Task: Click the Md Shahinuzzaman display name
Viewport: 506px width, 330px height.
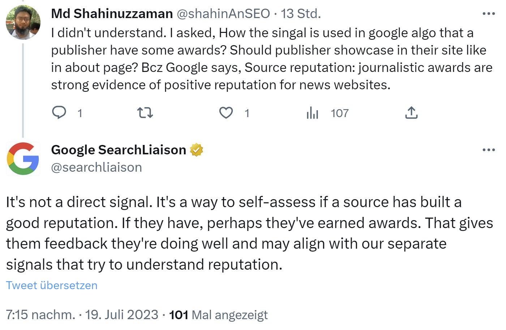Action: [112, 14]
